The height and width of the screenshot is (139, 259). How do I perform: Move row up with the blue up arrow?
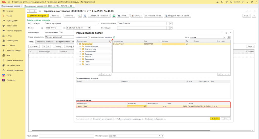tap(44, 47)
